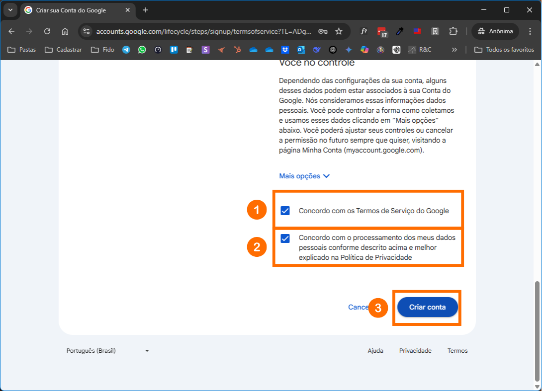Expand Mais opções
542x391 pixels.
pos(304,176)
